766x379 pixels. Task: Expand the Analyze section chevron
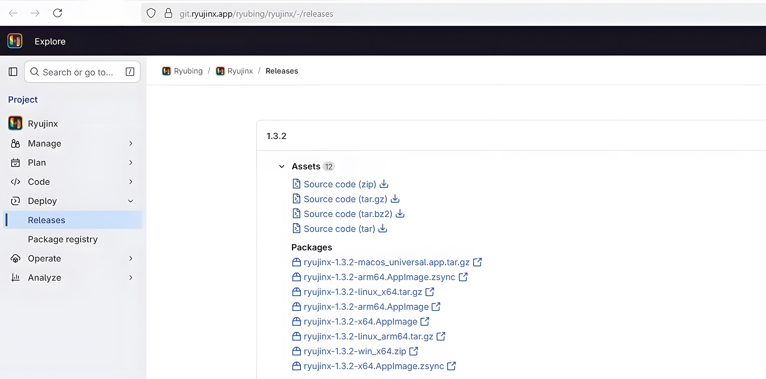(x=131, y=277)
